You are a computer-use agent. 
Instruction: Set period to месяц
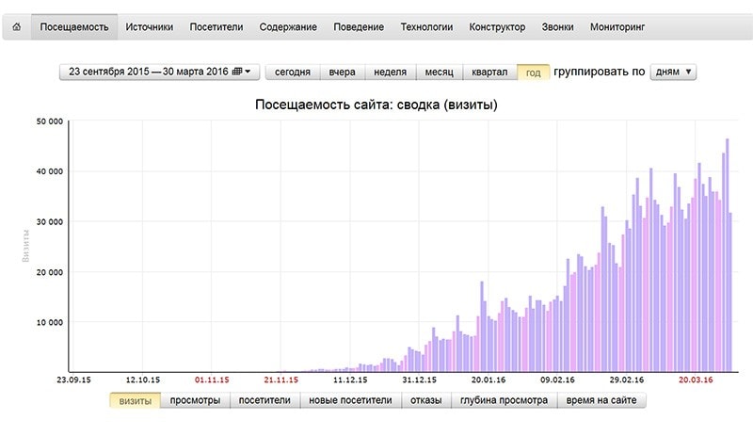click(x=439, y=73)
